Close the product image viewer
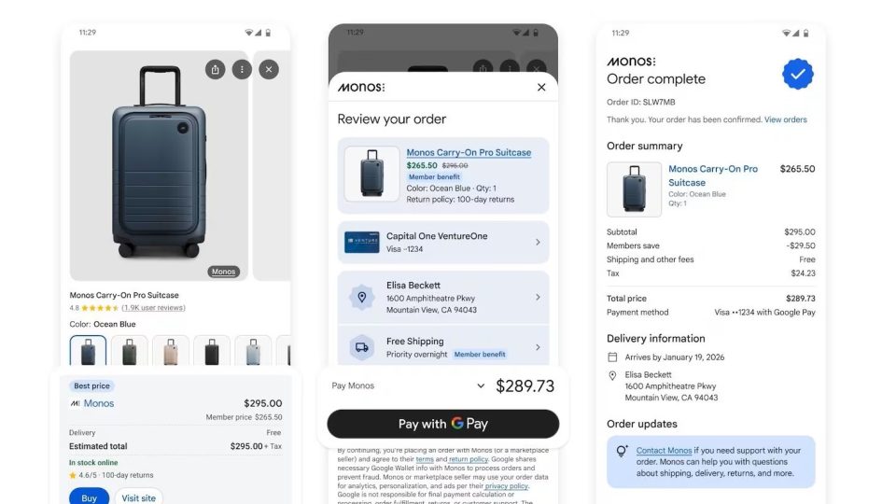The width and height of the screenshot is (896, 504). point(269,69)
